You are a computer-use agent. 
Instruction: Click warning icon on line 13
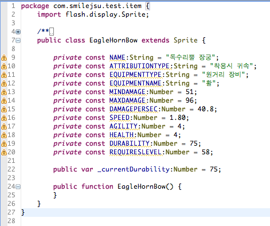click(4, 92)
